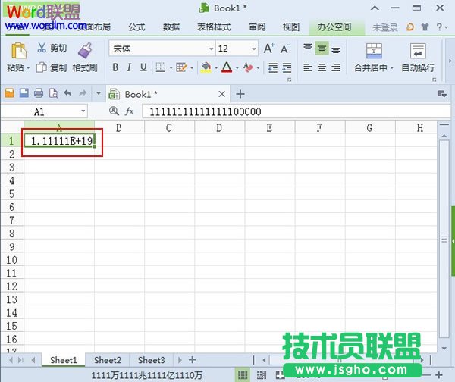Save workbook with floppy disk icon
455x382 pixels.
point(24,93)
